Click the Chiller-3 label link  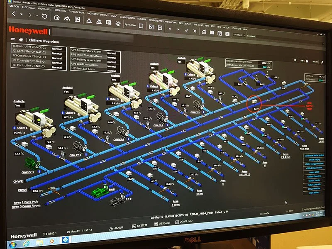pos(114,99)
